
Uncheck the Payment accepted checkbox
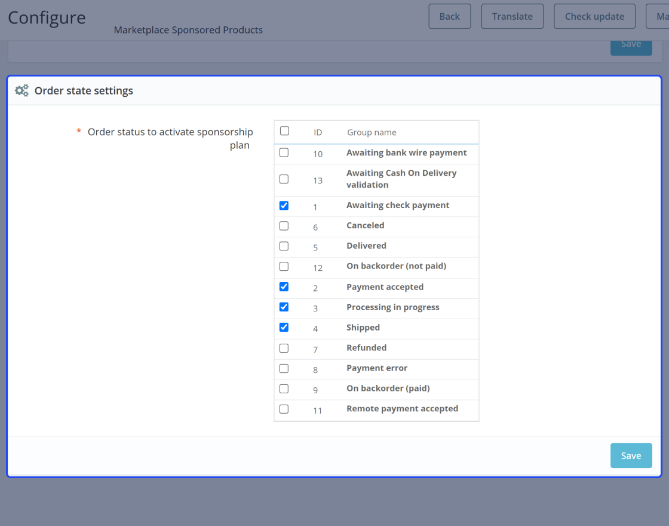(x=284, y=286)
